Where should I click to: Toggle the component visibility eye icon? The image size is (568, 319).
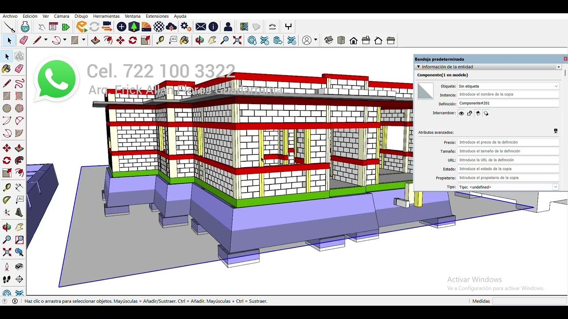(x=461, y=113)
